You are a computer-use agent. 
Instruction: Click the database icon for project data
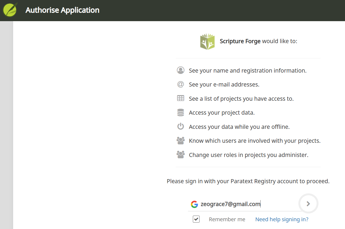tap(181, 112)
